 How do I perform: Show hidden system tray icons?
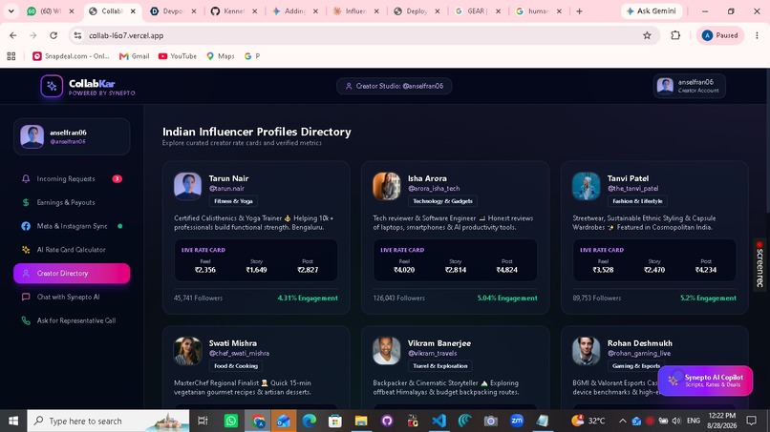point(622,421)
